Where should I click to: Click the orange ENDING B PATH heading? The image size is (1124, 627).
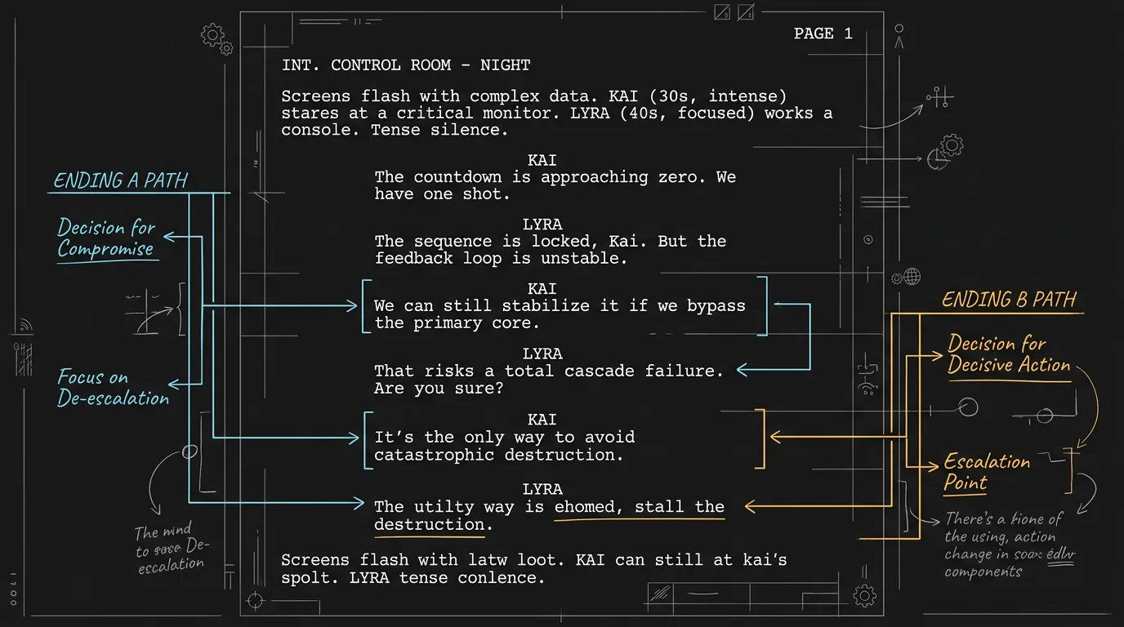coord(1009,300)
